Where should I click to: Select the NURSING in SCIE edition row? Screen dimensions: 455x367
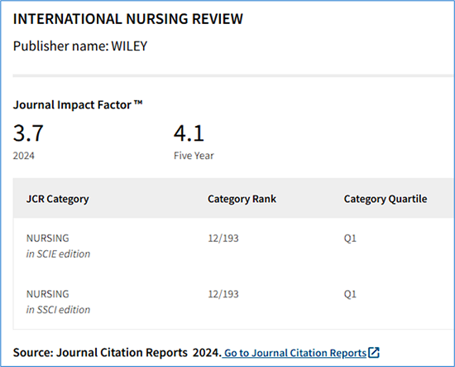[234, 246]
